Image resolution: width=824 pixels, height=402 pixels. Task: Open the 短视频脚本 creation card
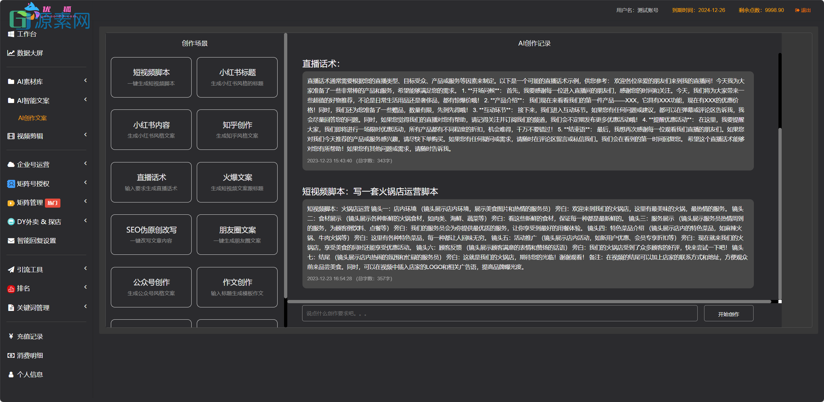pyautogui.click(x=151, y=77)
